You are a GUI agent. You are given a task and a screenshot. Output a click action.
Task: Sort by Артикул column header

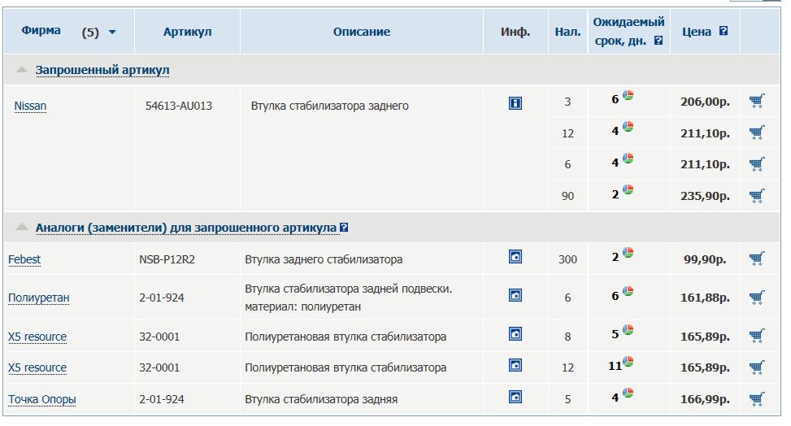point(187,32)
